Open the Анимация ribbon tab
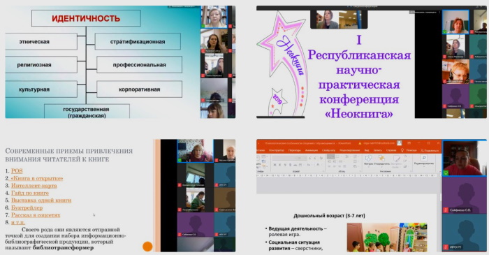 coord(312,150)
